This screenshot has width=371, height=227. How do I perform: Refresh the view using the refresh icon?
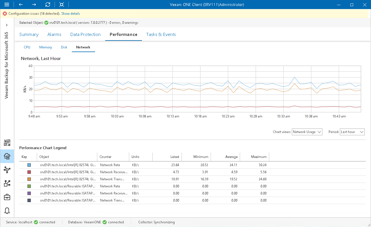pyautogui.click(x=48, y=5)
